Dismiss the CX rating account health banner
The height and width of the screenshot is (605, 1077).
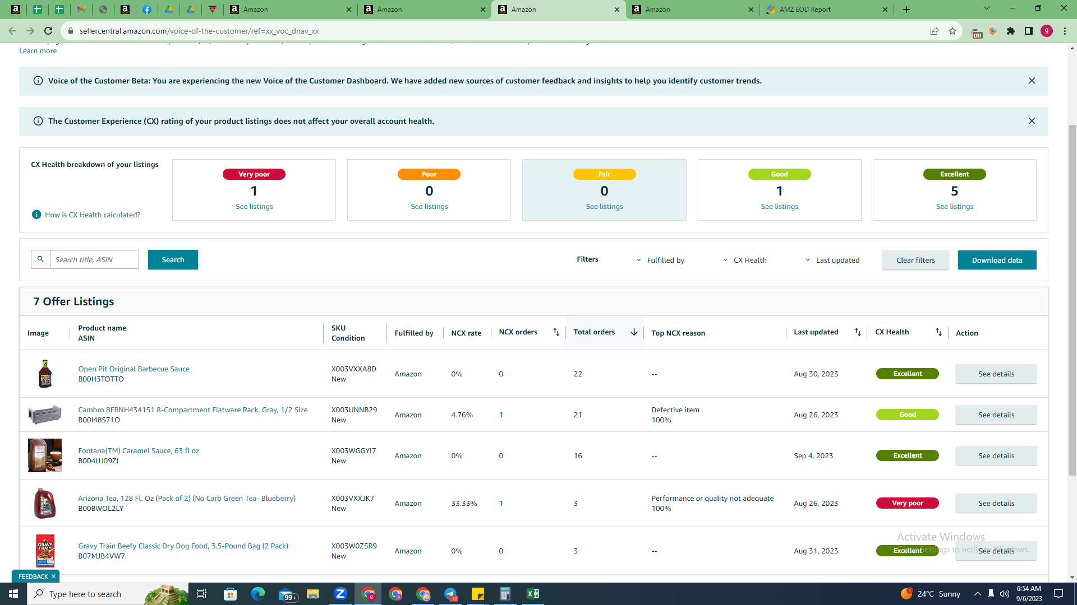click(1032, 121)
